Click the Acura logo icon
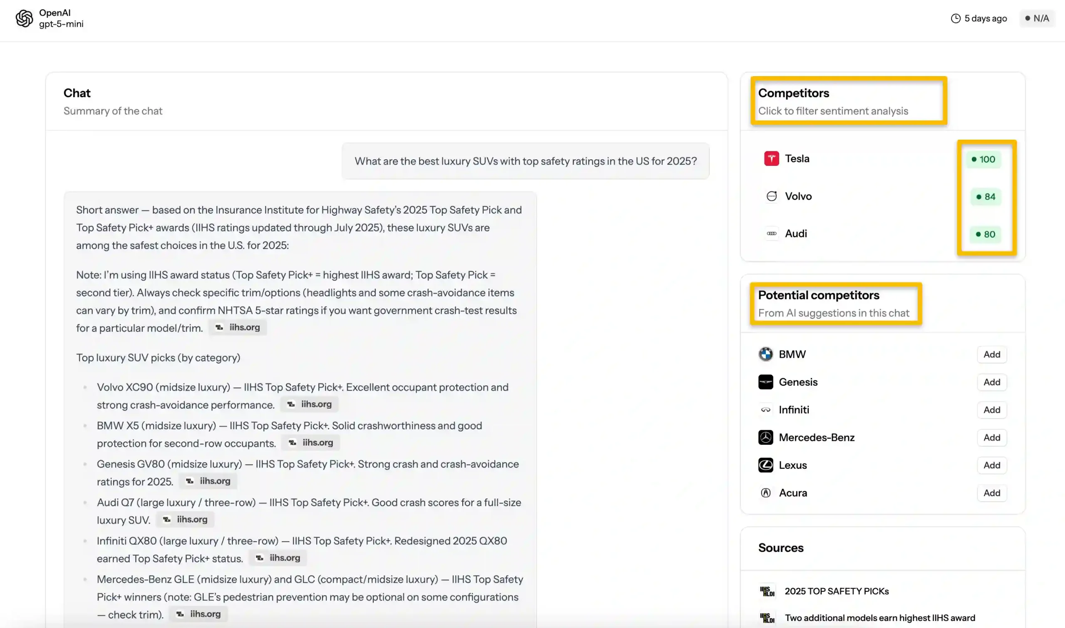This screenshot has width=1065, height=628. click(765, 493)
